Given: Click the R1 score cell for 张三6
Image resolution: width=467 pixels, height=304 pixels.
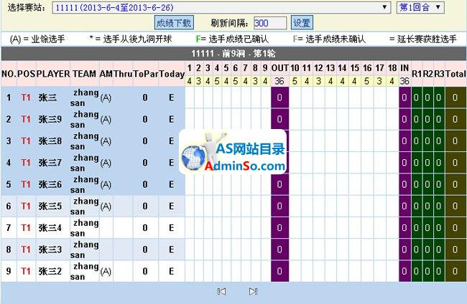Looking at the screenshot, I should click(417, 184).
